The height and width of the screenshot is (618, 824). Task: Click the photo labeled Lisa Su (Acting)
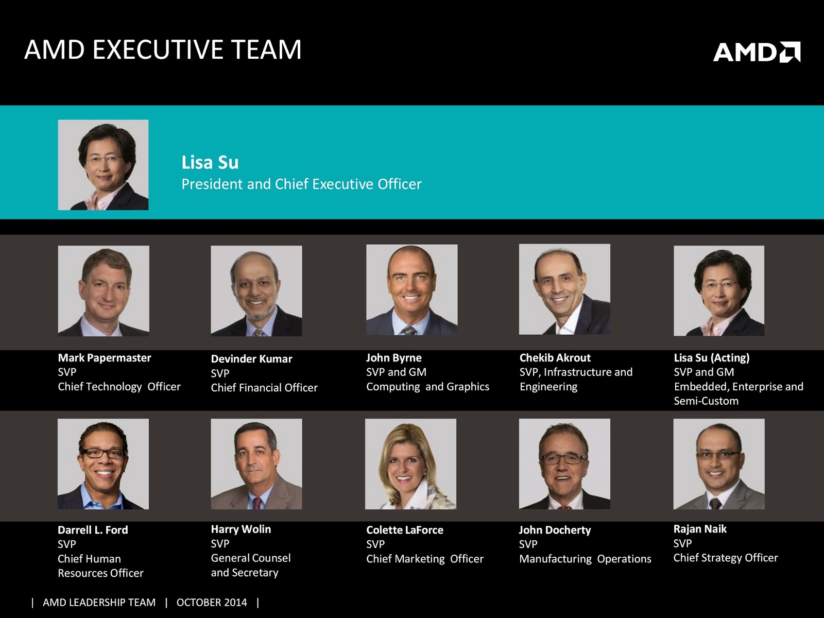(719, 291)
